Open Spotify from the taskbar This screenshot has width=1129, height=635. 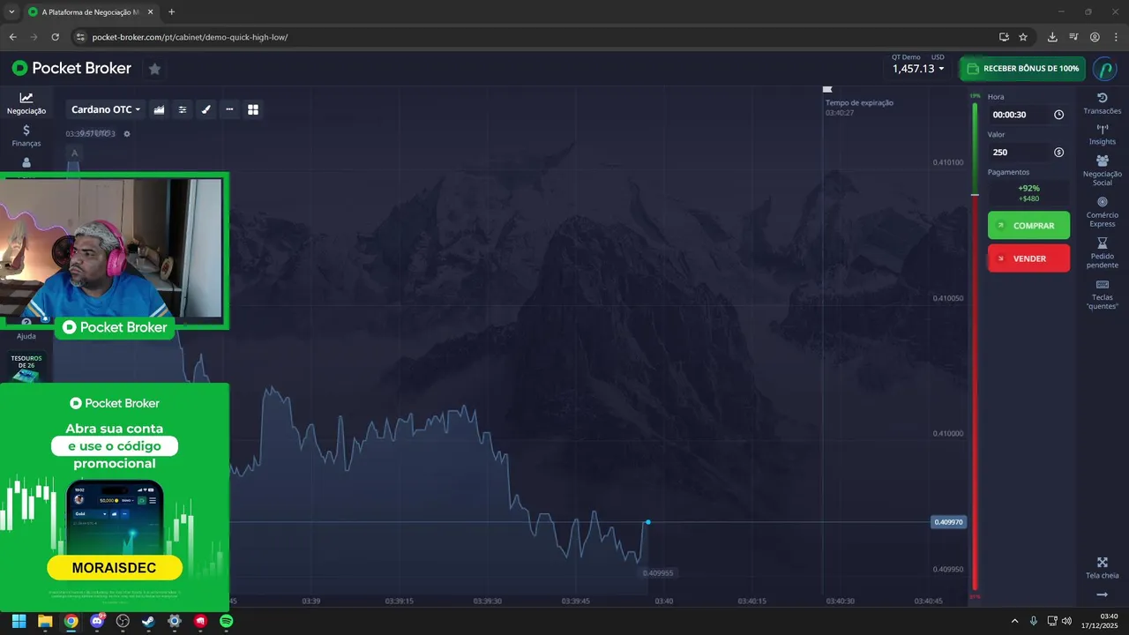(226, 621)
